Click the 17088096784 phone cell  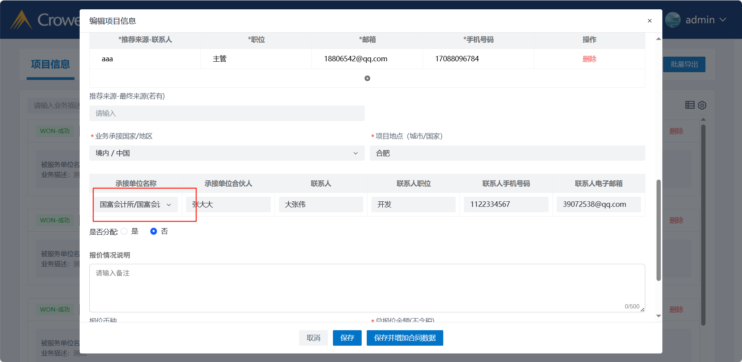478,59
